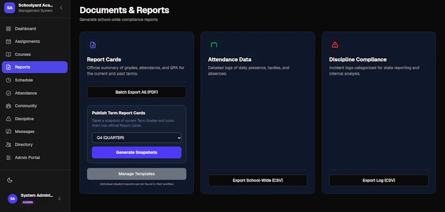Click the Report Cards card title

pyautogui.click(x=104, y=60)
